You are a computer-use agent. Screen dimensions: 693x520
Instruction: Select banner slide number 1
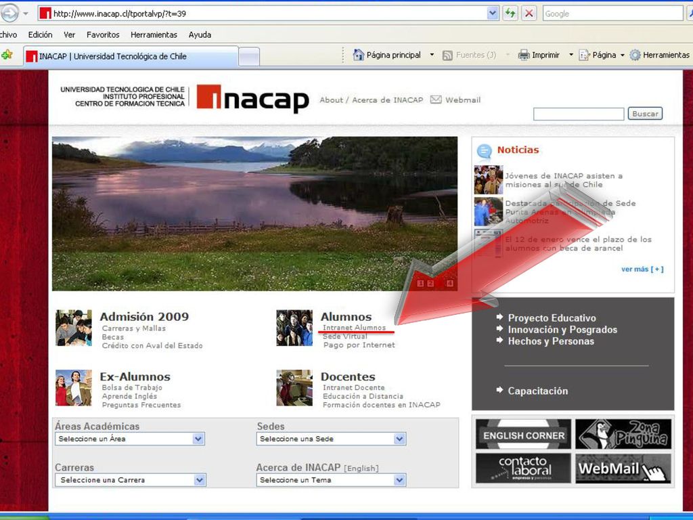pyautogui.click(x=420, y=284)
